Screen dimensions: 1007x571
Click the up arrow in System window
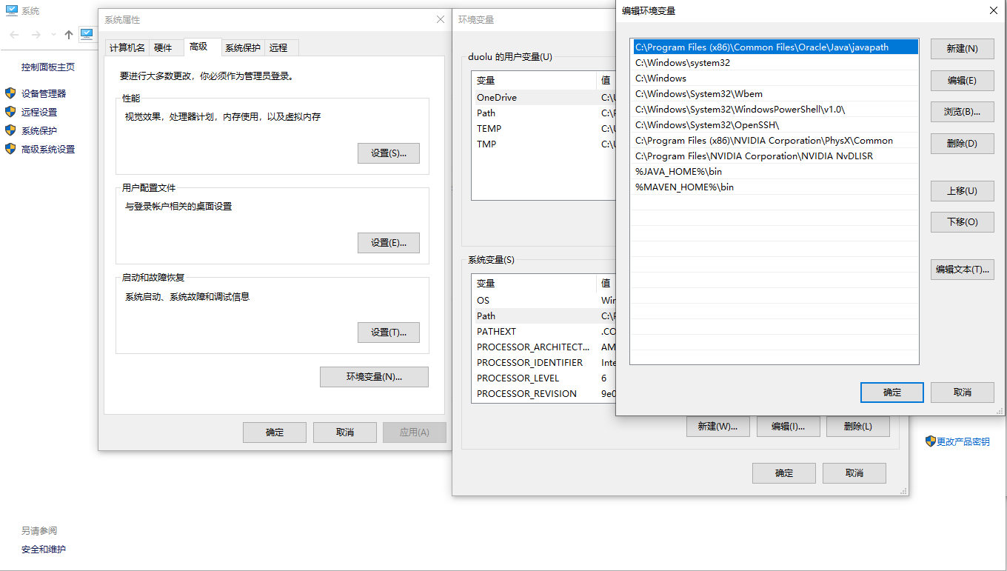coord(69,35)
